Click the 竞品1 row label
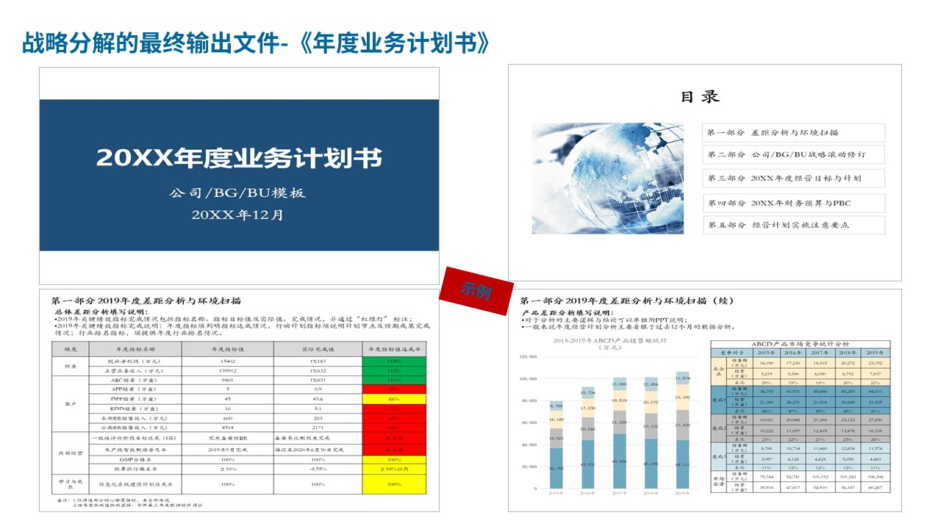The image size is (941, 529). coord(718,400)
